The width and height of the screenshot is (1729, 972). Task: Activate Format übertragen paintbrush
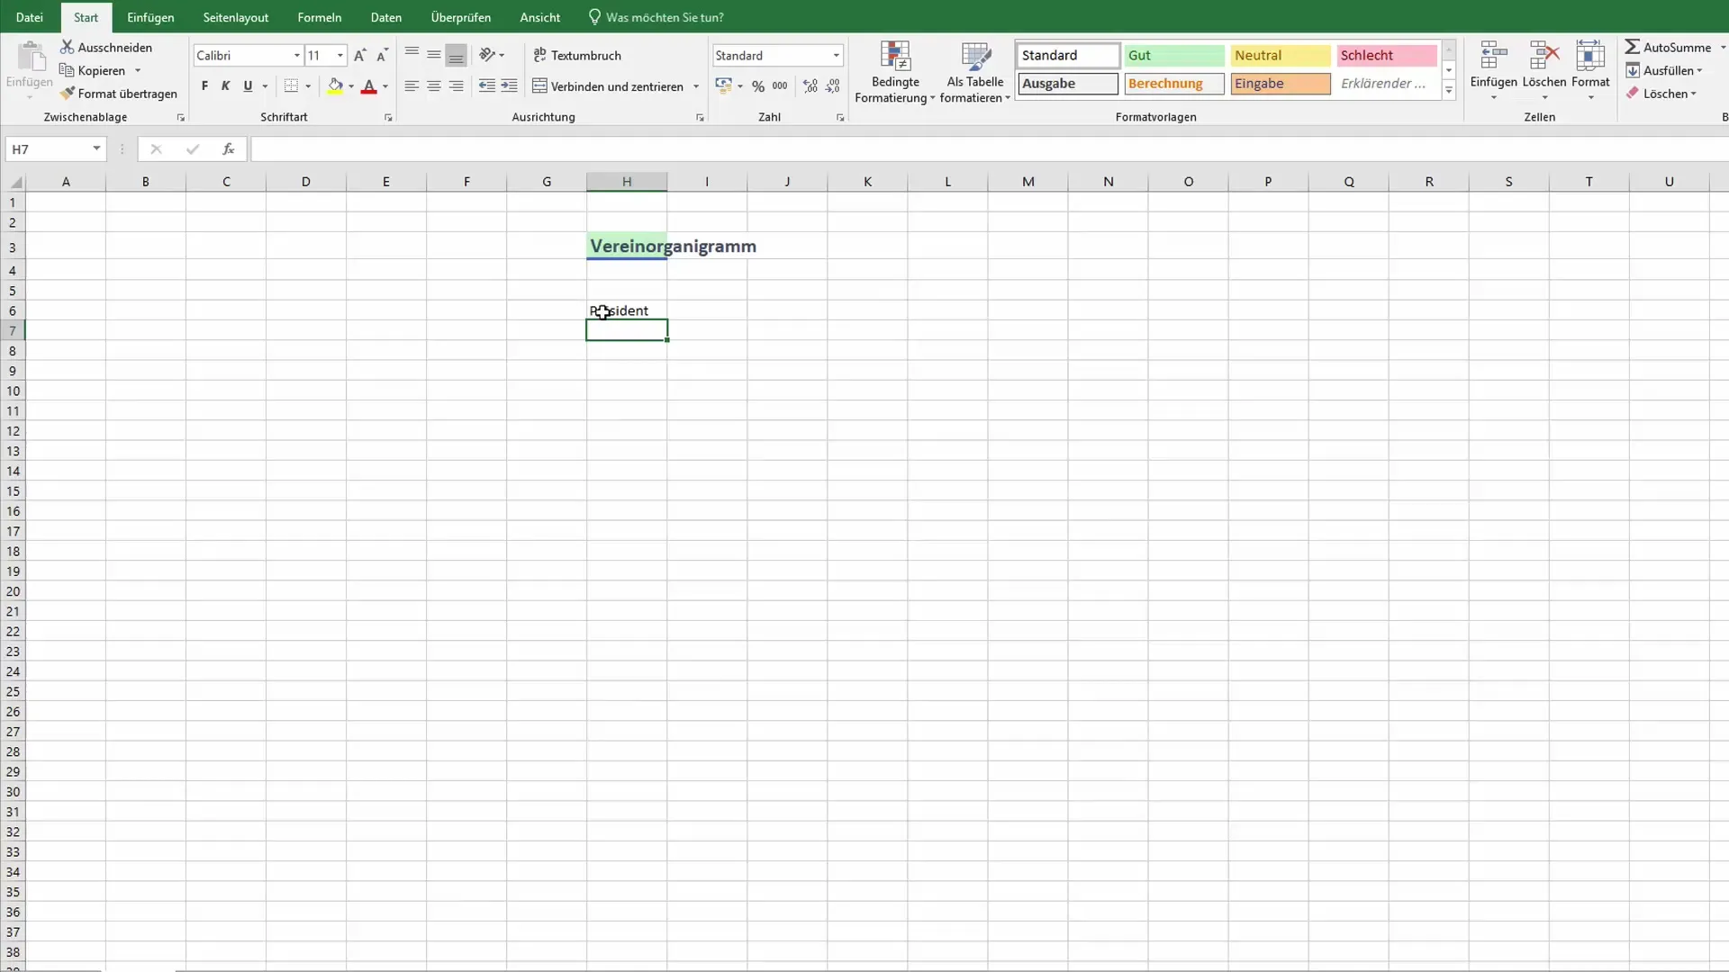pos(67,93)
